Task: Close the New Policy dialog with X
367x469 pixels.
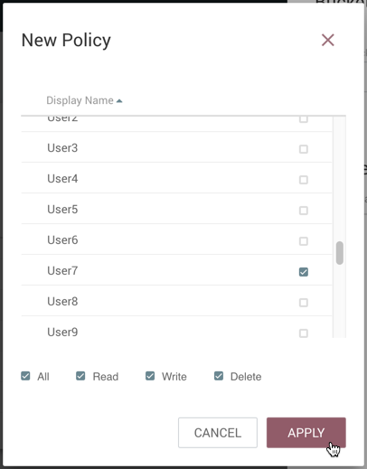Action: click(x=328, y=40)
